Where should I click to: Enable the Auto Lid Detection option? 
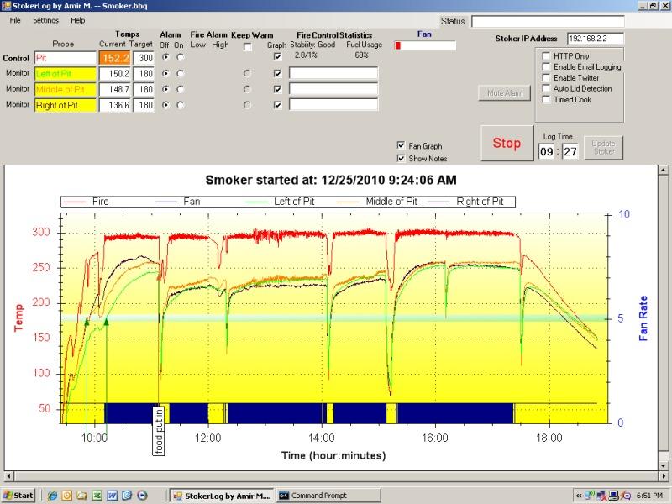coord(545,88)
